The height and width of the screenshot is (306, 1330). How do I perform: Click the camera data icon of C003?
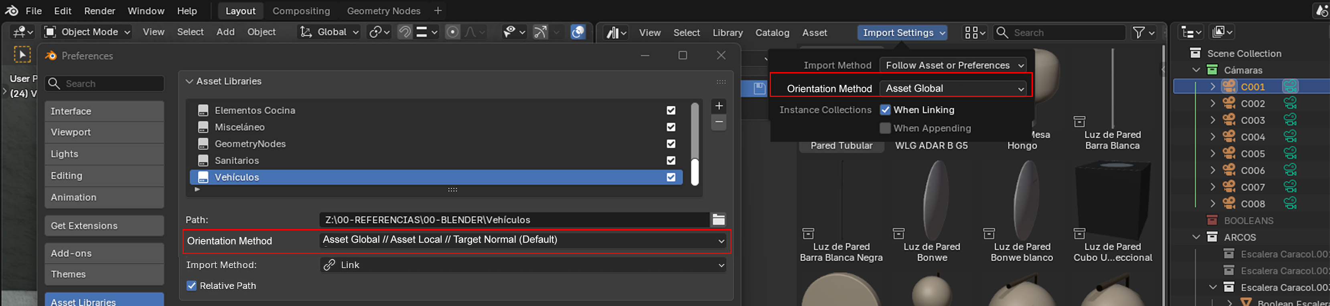click(1290, 120)
